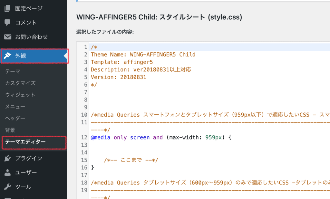Open the メニュー submenu link
Viewport: 330px width, 199px height.
point(15,107)
